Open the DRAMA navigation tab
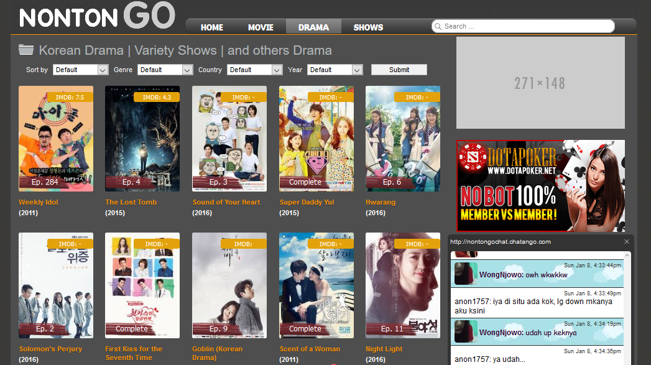 pyautogui.click(x=313, y=27)
